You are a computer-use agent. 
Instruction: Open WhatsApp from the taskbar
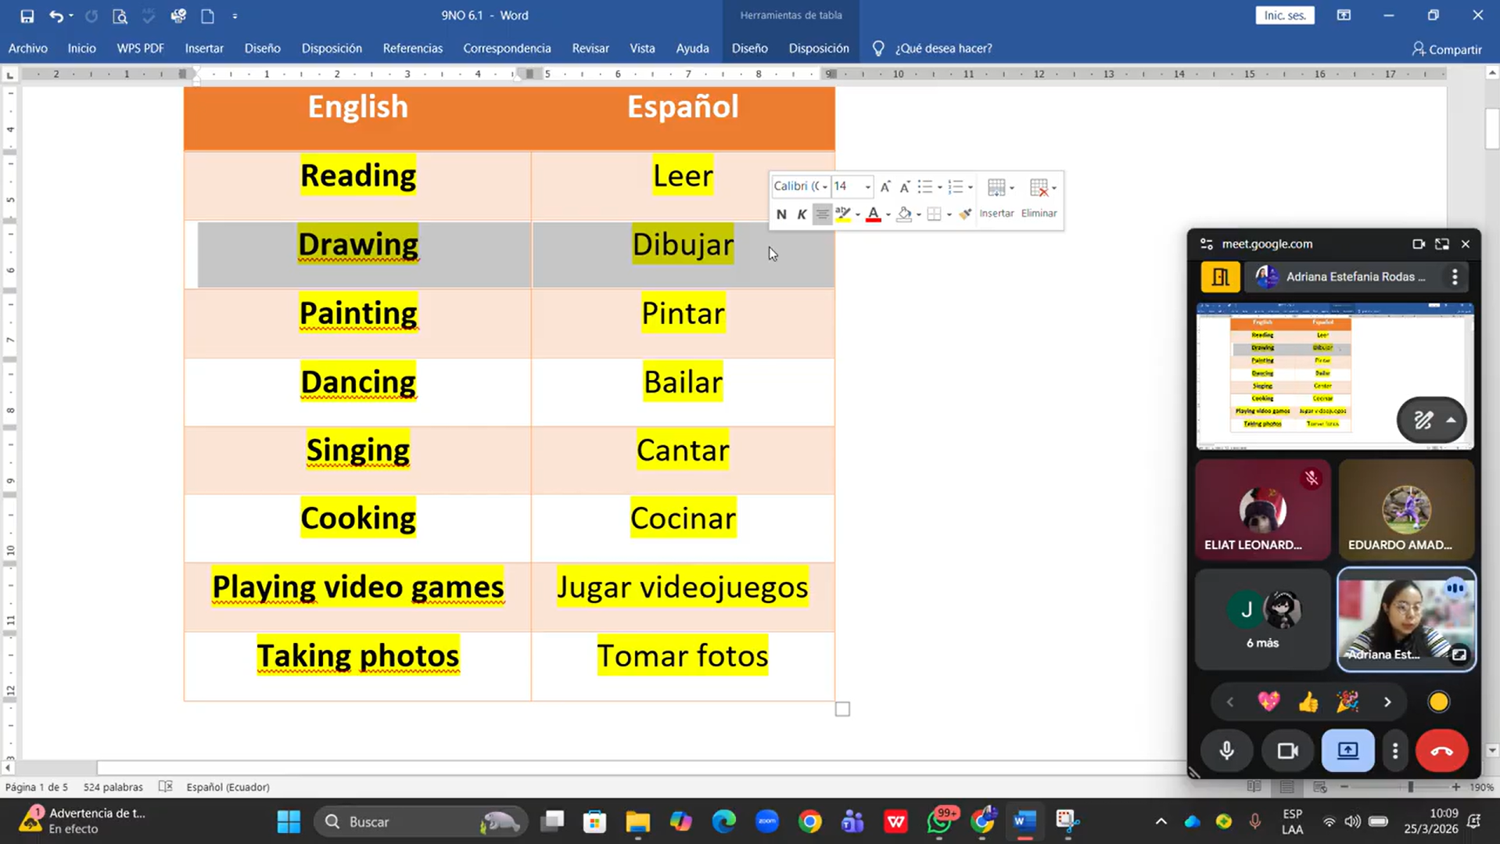tap(939, 821)
